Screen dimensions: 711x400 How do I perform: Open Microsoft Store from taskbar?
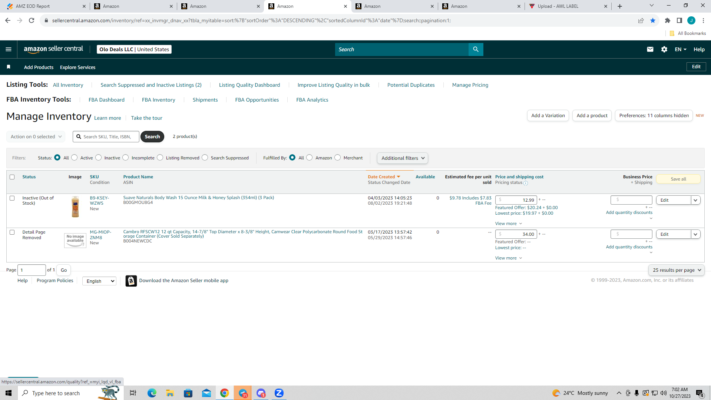point(188,393)
